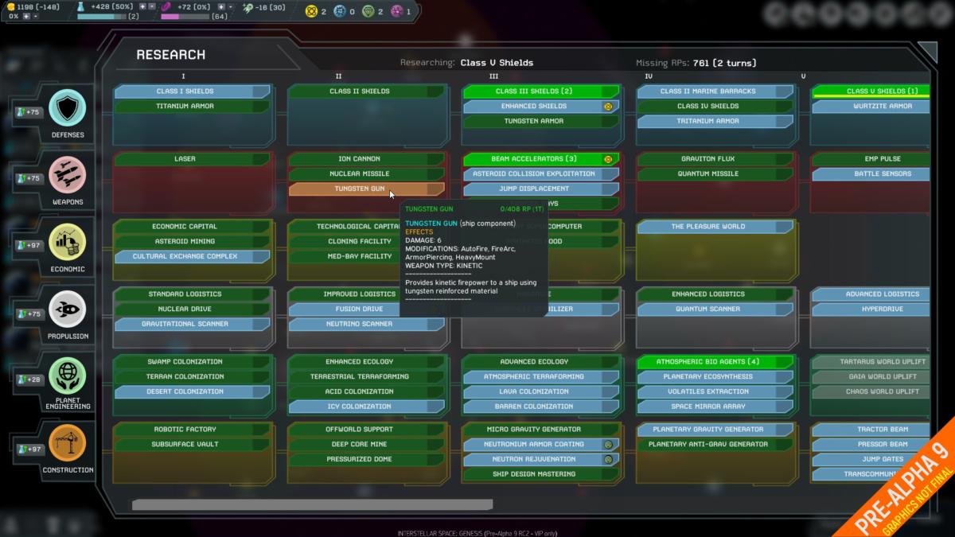This screenshot has width=955, height=537.
Task: Pick the Hyperdrive technology
Action: pyautogui.click(x=871, y=309)
